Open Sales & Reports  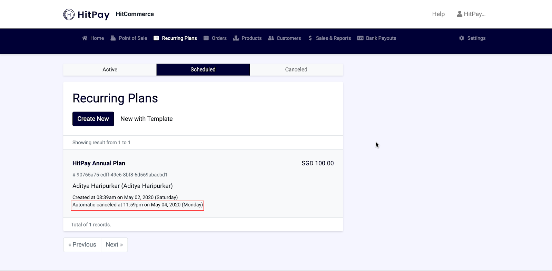pos(329,38)
